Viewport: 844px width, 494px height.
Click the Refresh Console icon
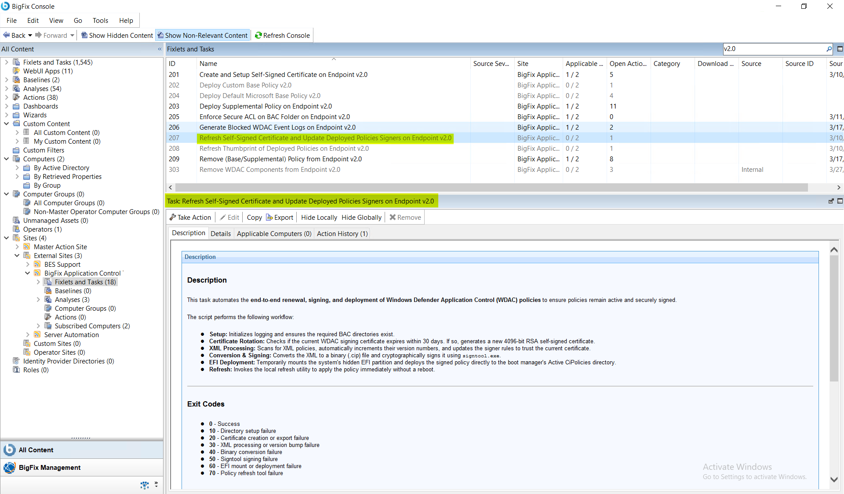258,35
